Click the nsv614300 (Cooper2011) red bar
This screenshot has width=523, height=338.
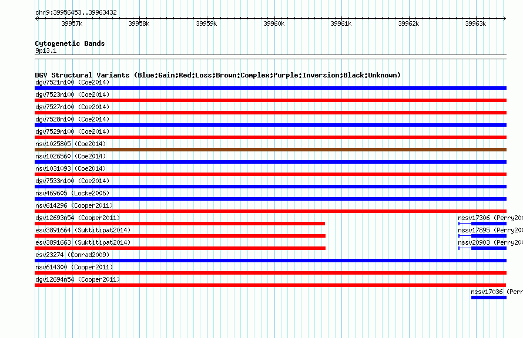270,273
